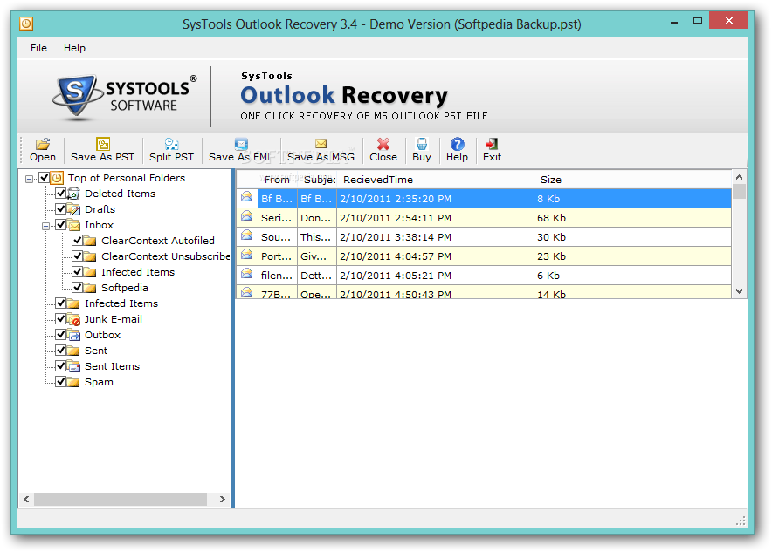Select the Drafts folder icon

[x=73, y=209]
